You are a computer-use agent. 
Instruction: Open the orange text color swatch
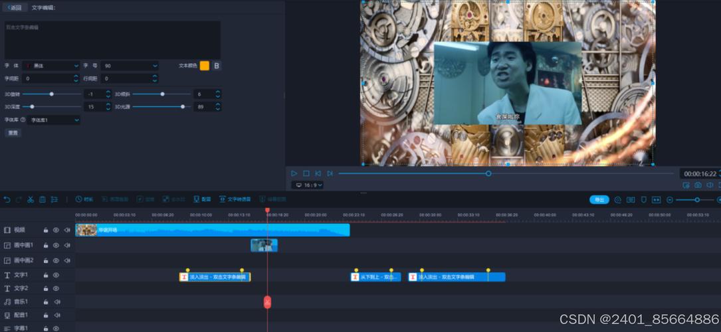pyautogui.click(x=204, y=66)
